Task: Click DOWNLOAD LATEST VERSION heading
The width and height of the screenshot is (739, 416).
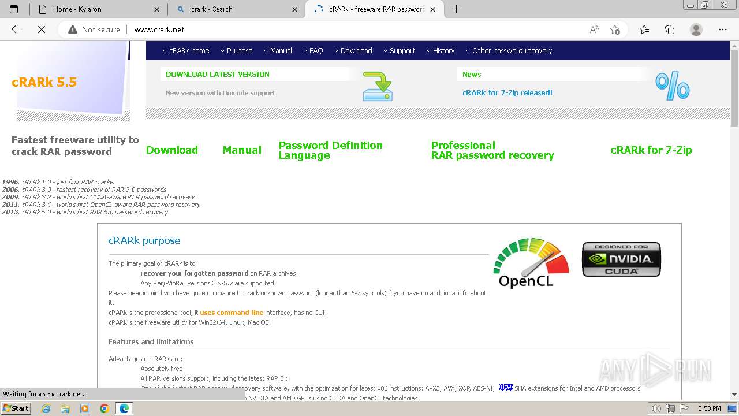Action: [218, 74]
